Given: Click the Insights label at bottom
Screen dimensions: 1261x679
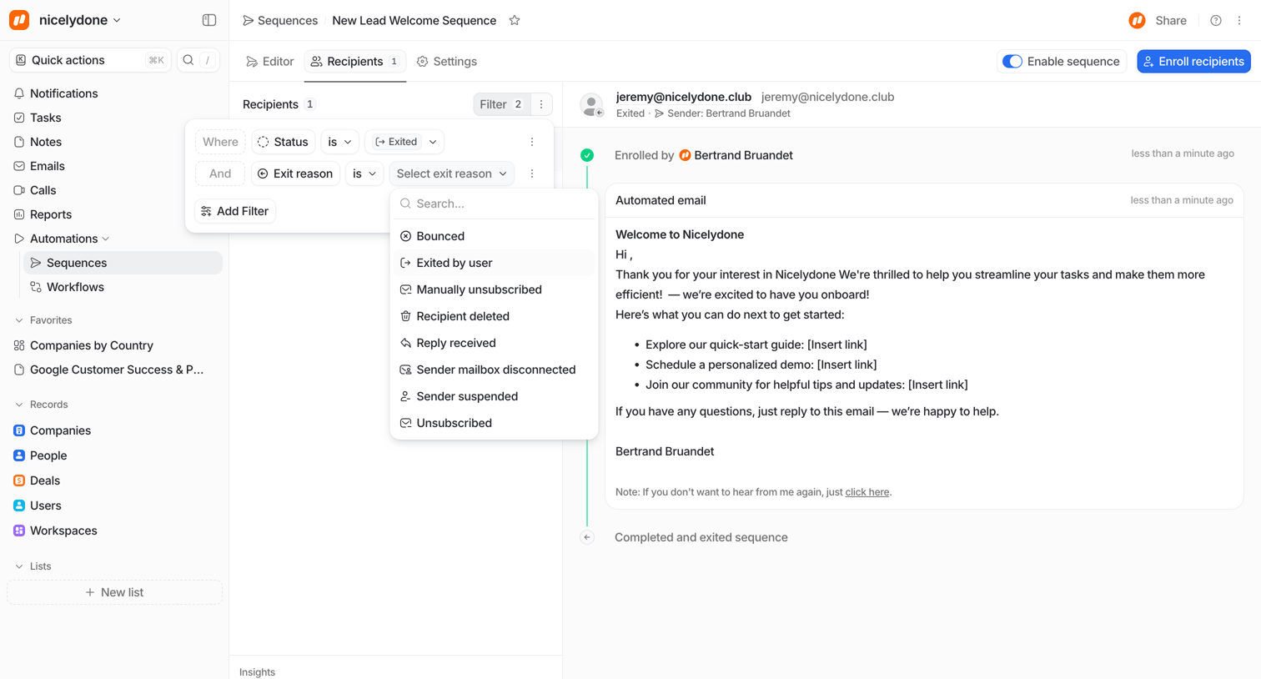Looking at the screenshot, I should click(257, 671).
